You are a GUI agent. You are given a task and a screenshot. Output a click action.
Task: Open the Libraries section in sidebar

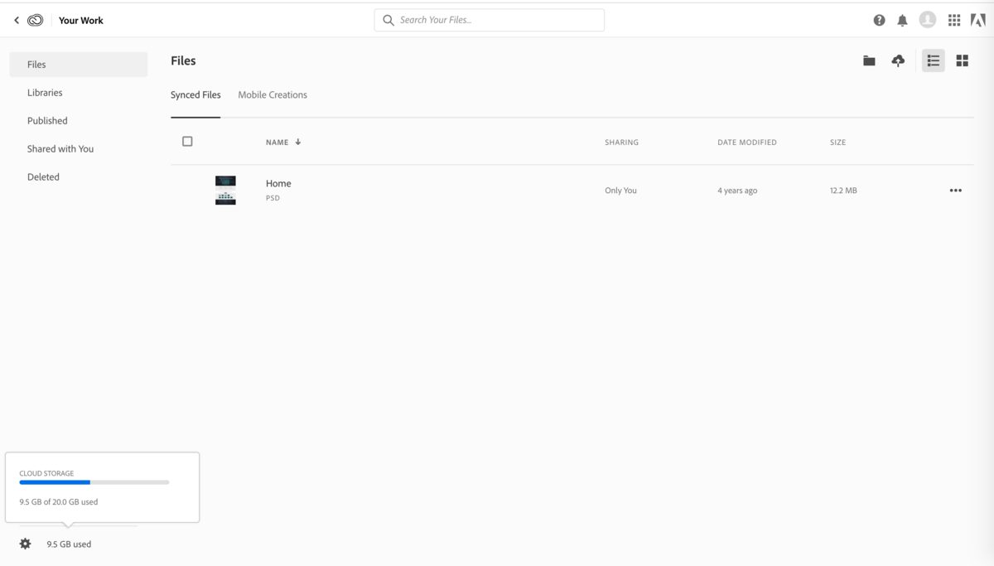click(x=45, y=93)
